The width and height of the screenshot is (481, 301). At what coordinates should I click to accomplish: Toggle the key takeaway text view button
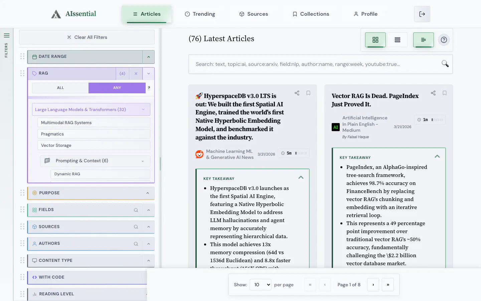point(424,40)
